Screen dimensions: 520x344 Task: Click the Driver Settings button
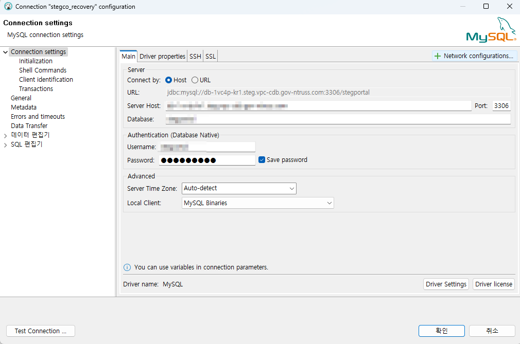(x=446, y=284)
